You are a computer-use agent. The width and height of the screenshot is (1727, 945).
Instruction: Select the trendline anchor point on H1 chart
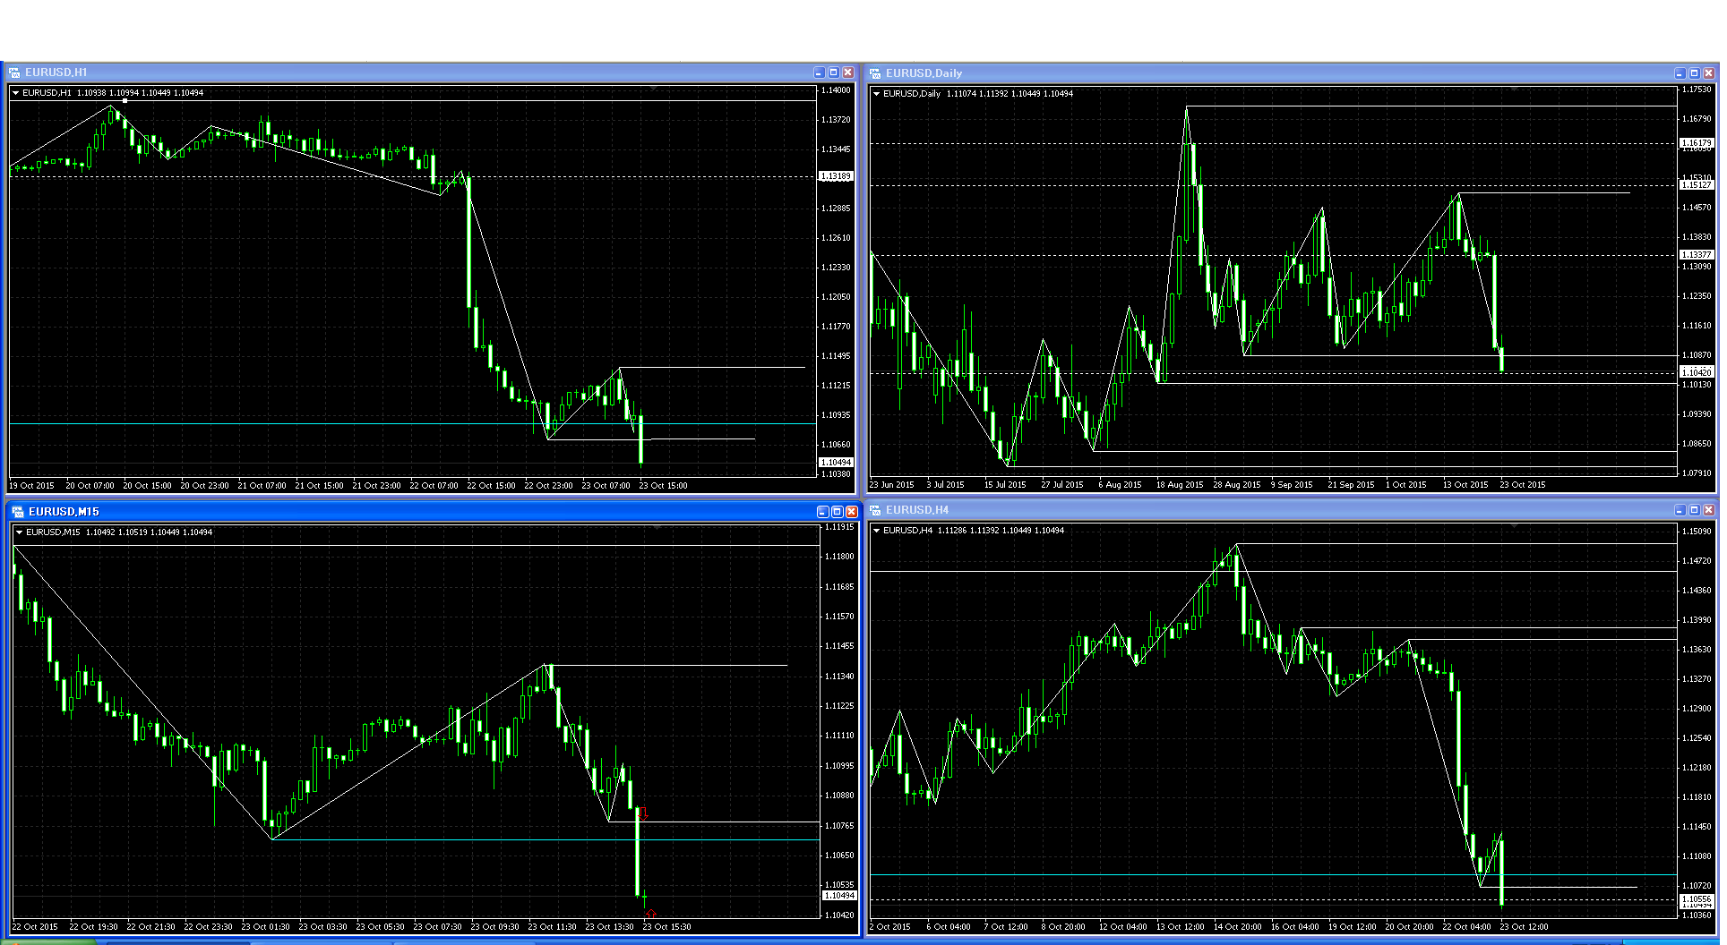pos(125,100)
